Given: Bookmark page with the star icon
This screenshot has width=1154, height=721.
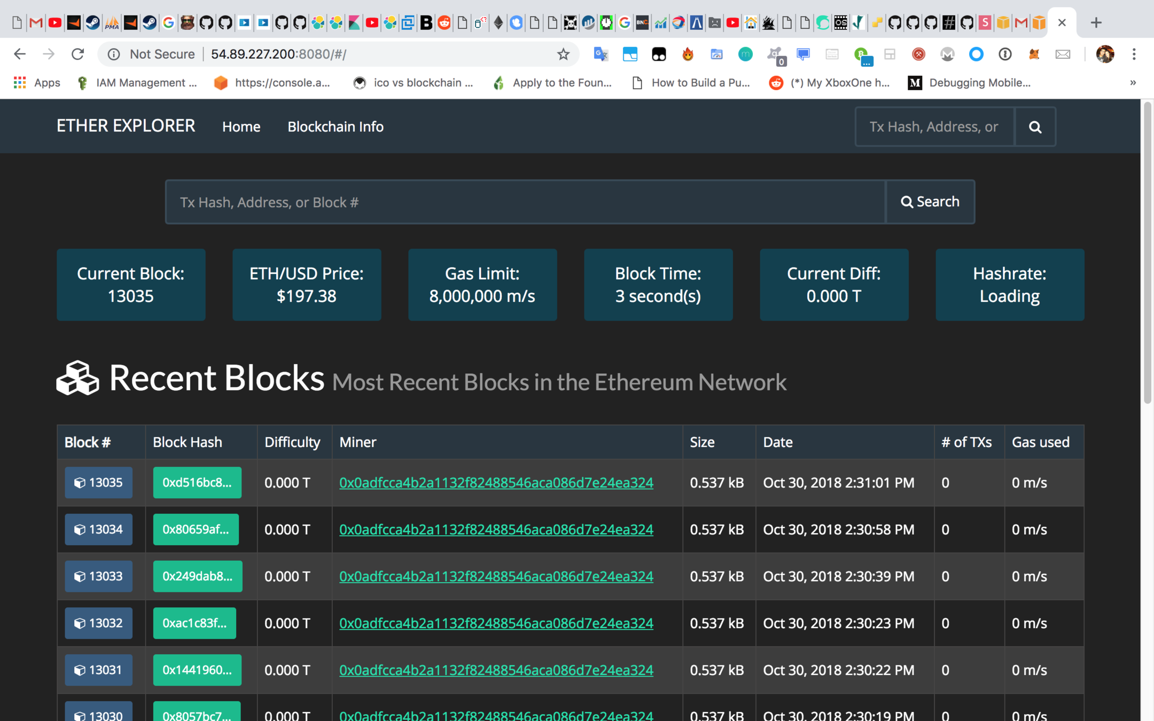Looking at the screenshot, I should point(563,54).
